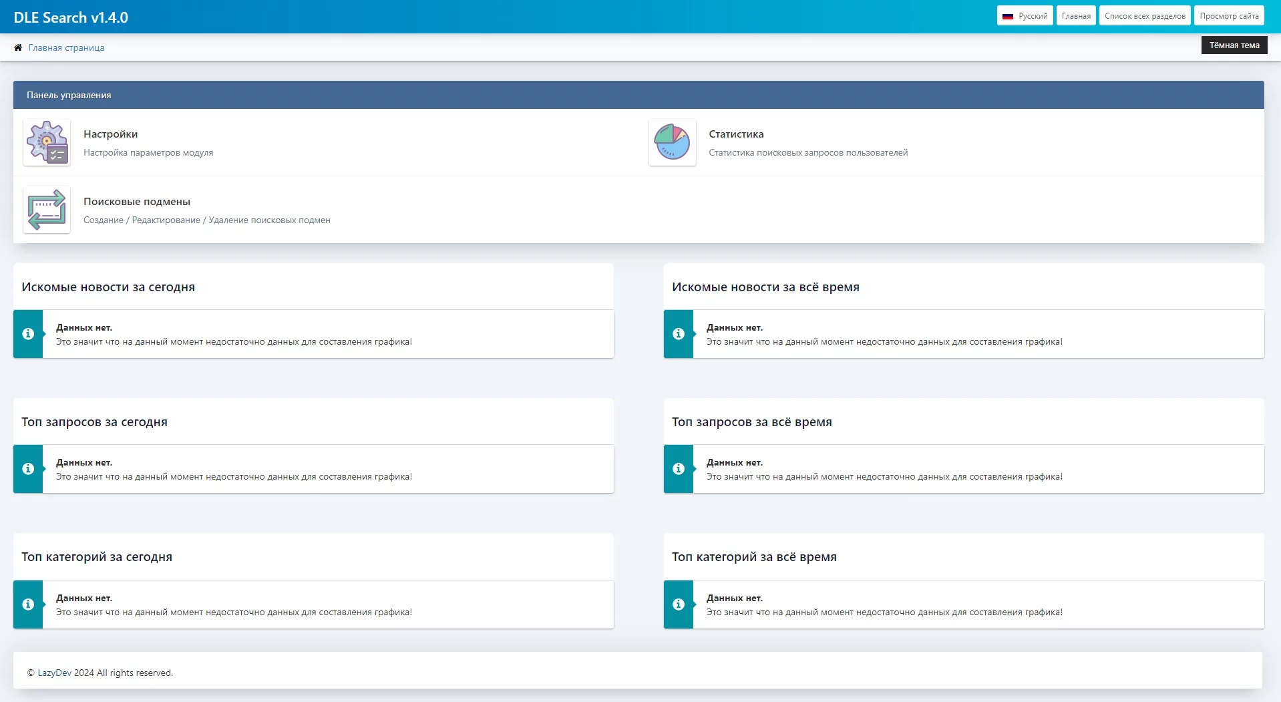
Task: Open the Настройки section title
Action: tap(110, 134)
